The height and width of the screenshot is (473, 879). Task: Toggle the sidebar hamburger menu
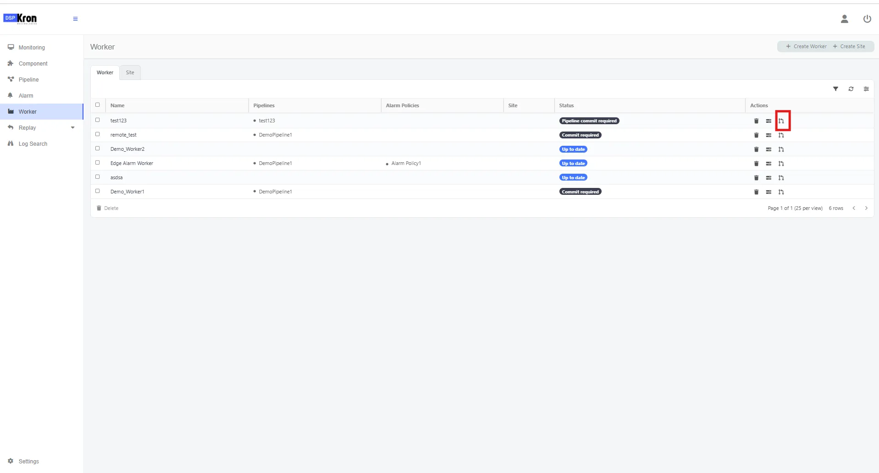pos(75,19)
